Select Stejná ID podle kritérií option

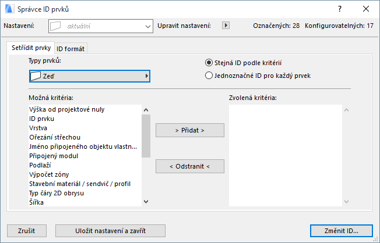click(x=209, y=63)
